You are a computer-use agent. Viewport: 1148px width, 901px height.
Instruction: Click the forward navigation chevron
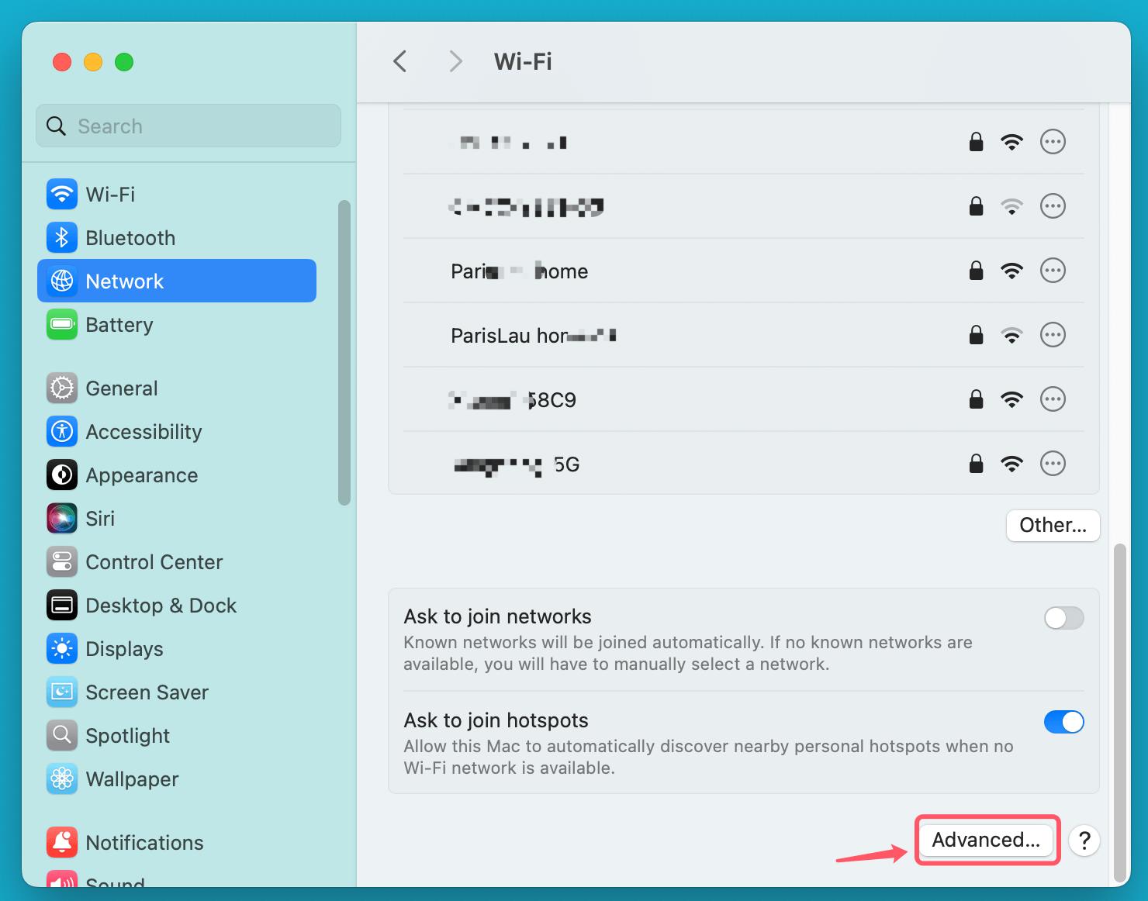pos(455,61)
